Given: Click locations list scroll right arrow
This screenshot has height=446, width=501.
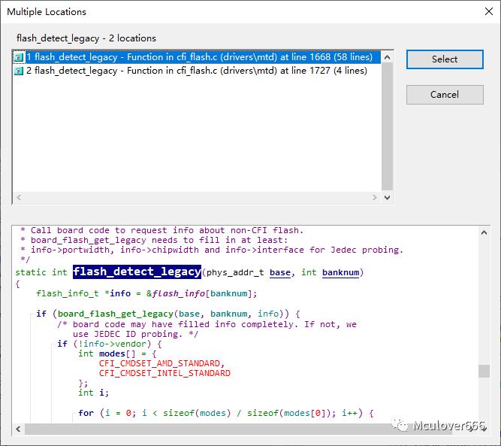Looking at the screenshot, I should (x=375, y=197).
